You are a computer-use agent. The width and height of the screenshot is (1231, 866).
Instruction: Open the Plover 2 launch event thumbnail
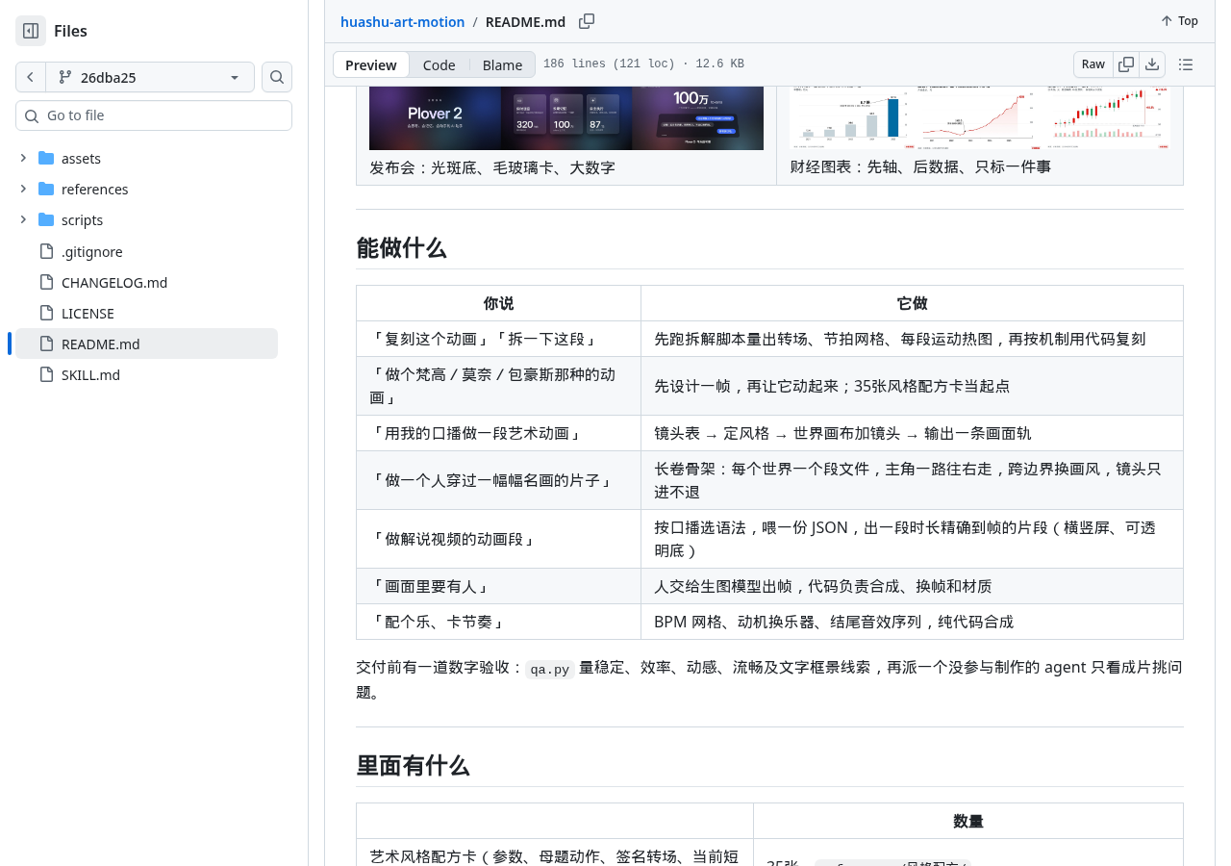click(566, 118)
